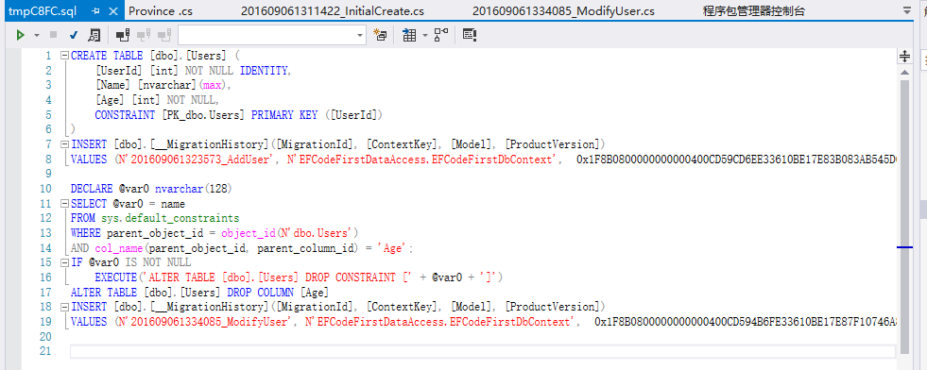Click the vertical scrollbar up arrow
This screenshot has width=927, height=370.
904,72
